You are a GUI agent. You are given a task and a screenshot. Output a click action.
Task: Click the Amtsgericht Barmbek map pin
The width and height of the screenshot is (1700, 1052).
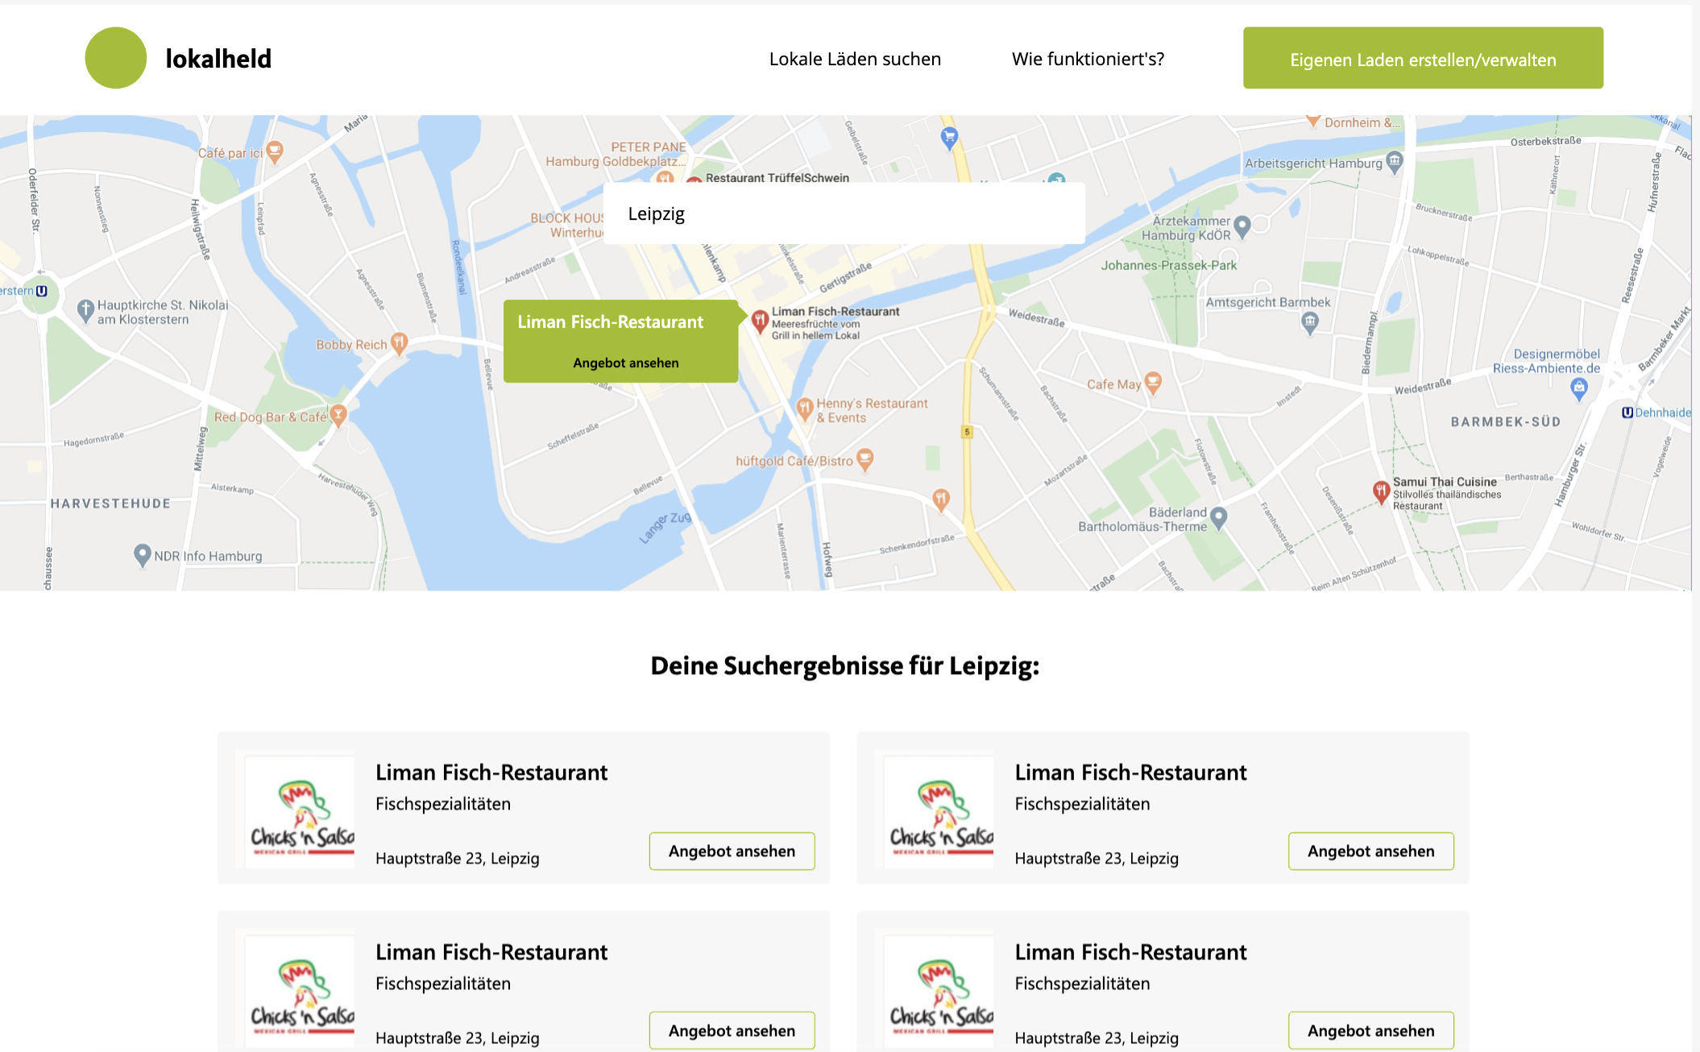coord(1310,323)
